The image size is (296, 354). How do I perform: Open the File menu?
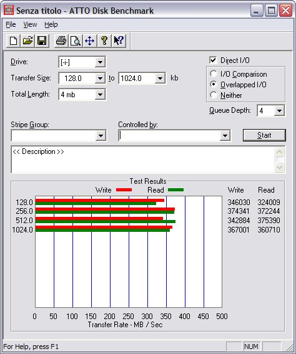coord(11,24)
